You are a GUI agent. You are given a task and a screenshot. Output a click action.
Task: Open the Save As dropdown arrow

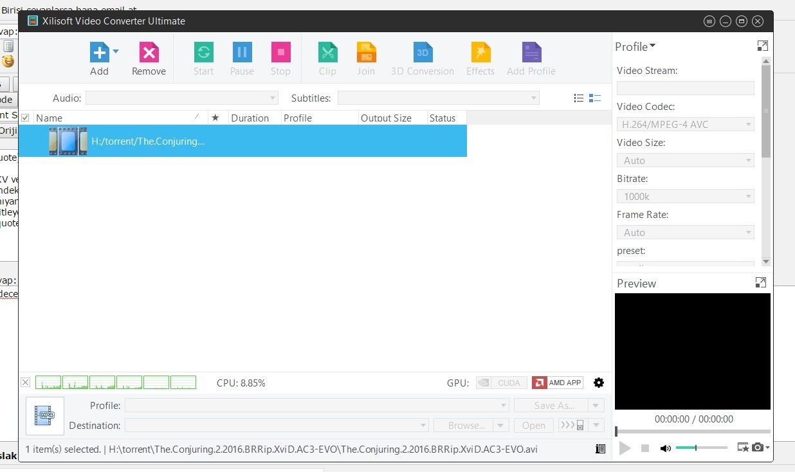[x=597, y=406]
